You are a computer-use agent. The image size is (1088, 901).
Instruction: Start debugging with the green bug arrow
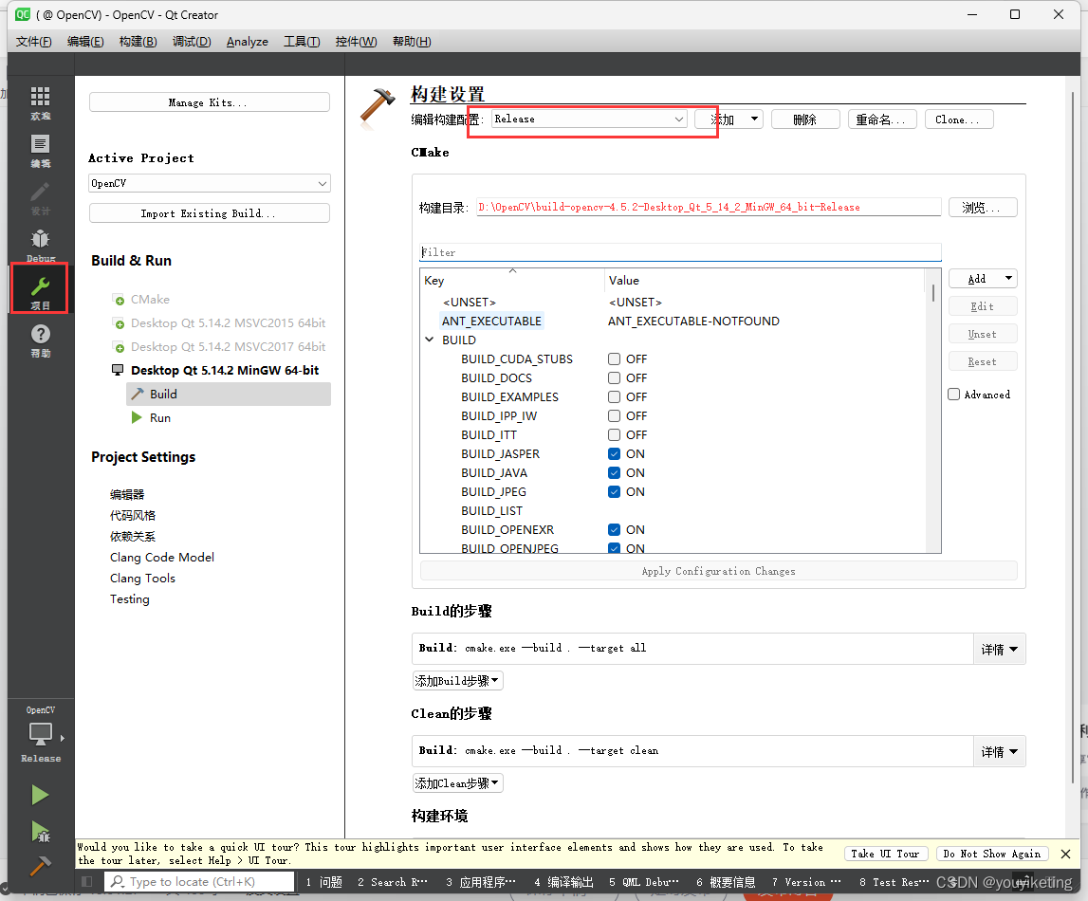pyautogui.click(x=40, y=831)
